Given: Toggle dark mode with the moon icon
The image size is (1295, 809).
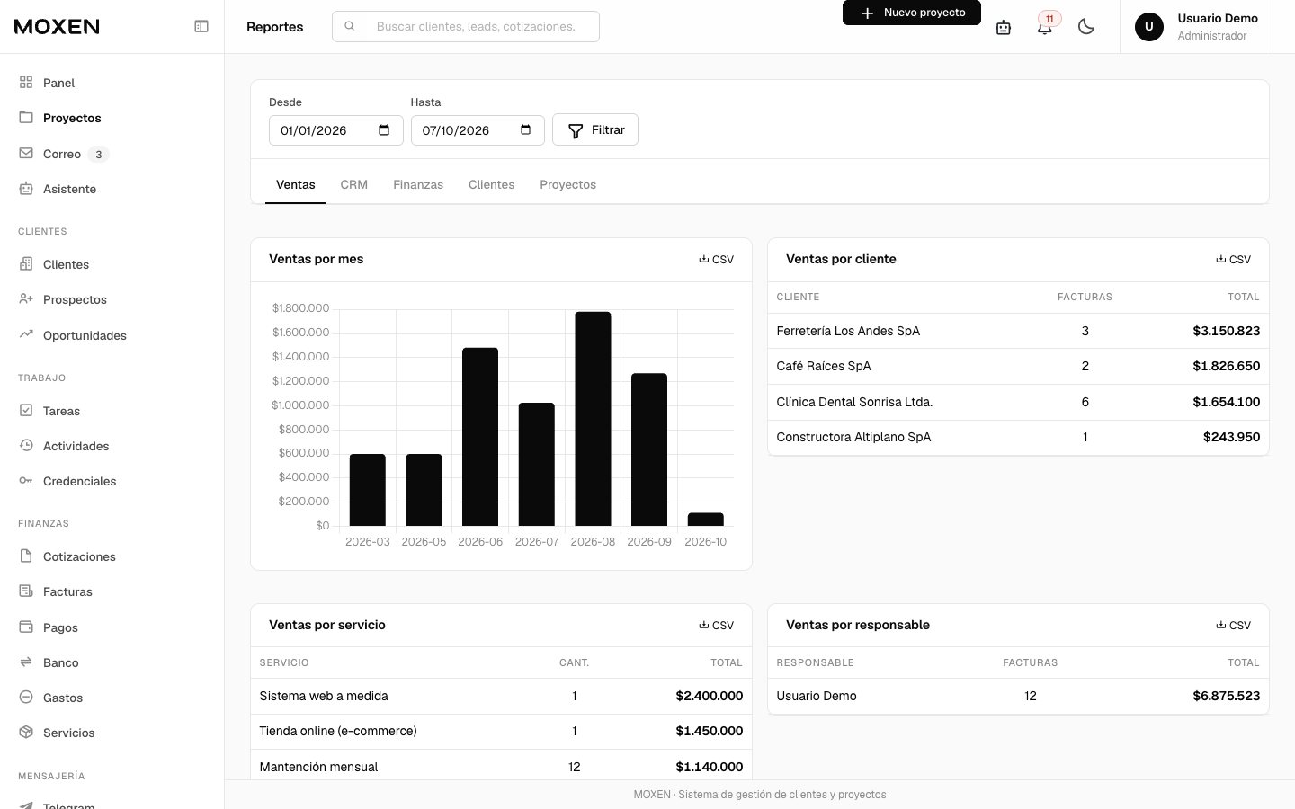Looking at the screenshot, I should click(1086, 27).
